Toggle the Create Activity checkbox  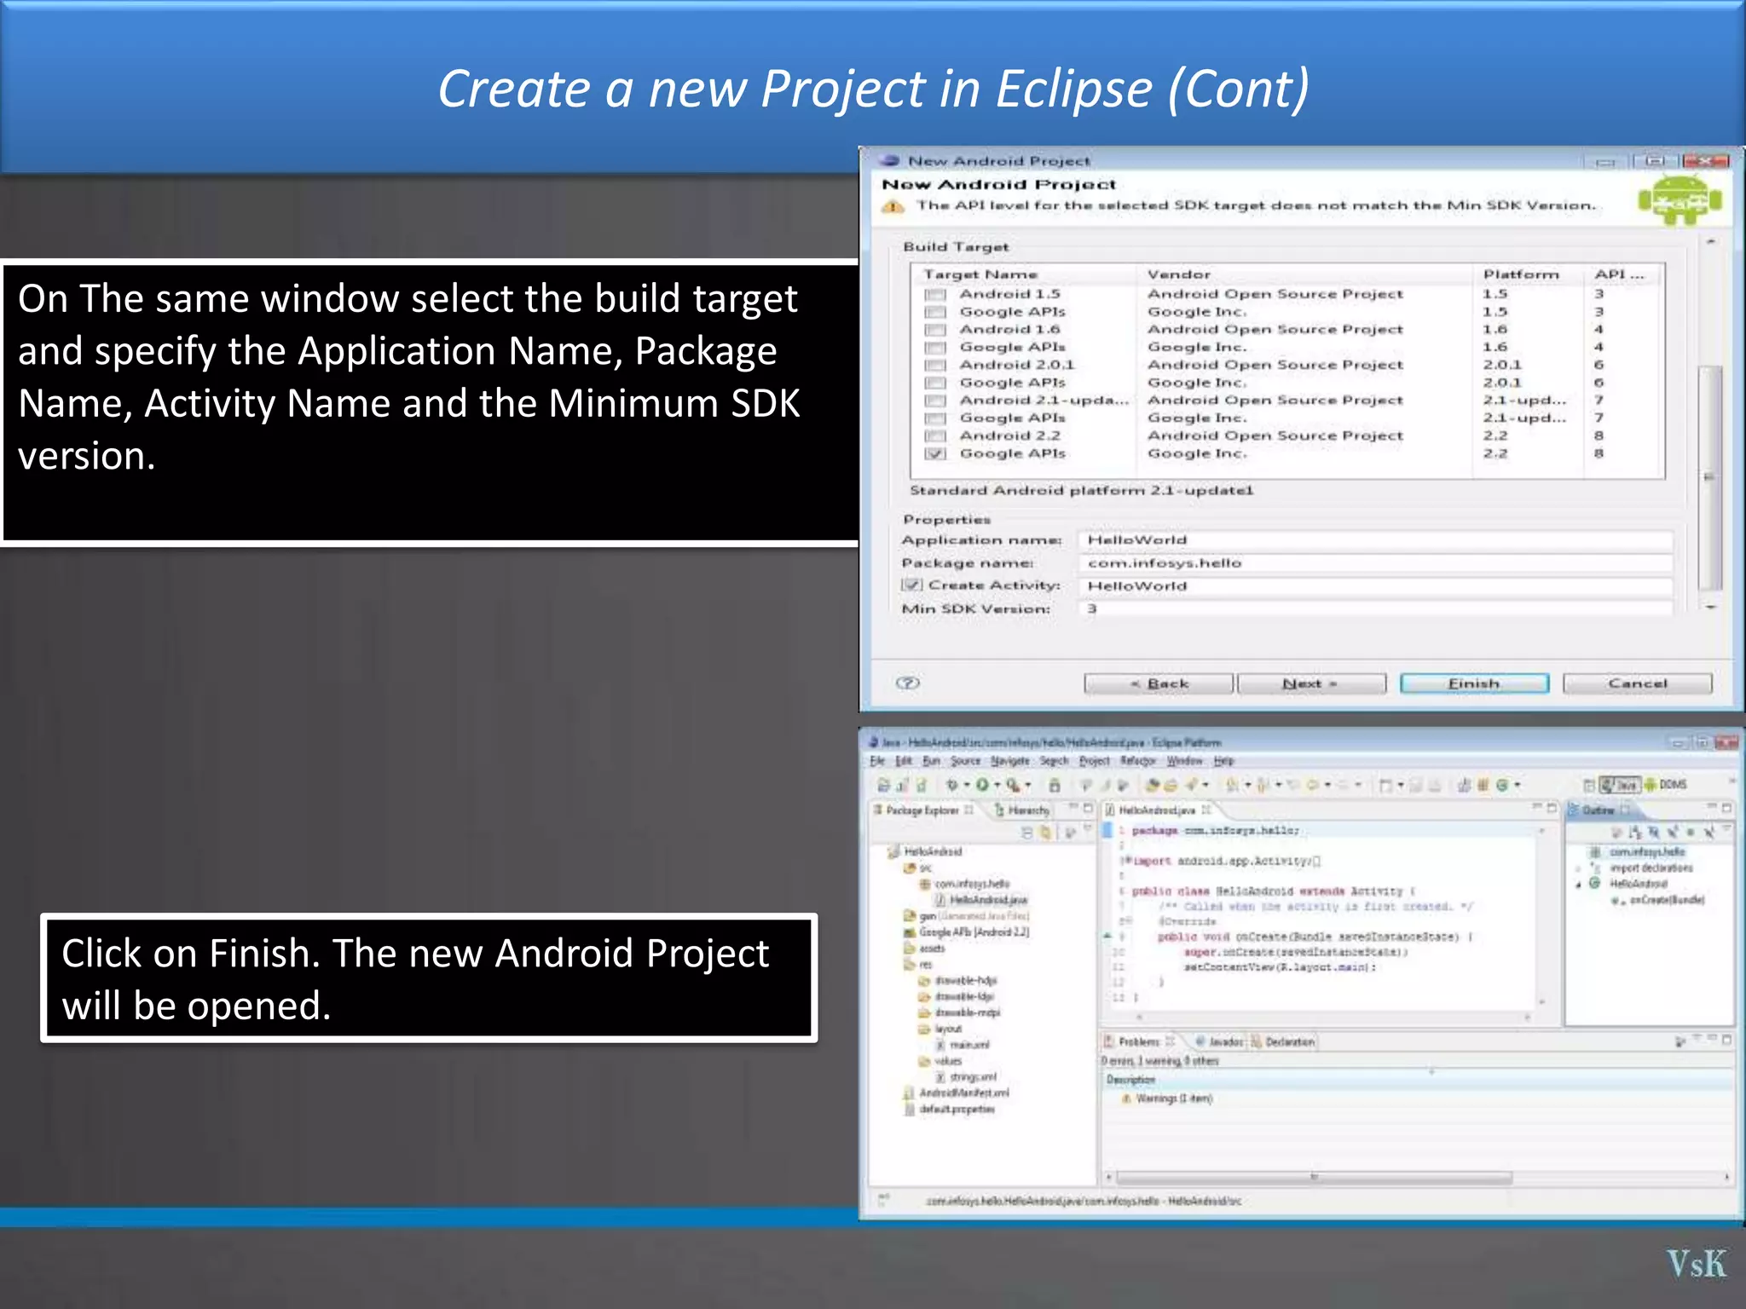pyautogui.click(x=911, y=585)
